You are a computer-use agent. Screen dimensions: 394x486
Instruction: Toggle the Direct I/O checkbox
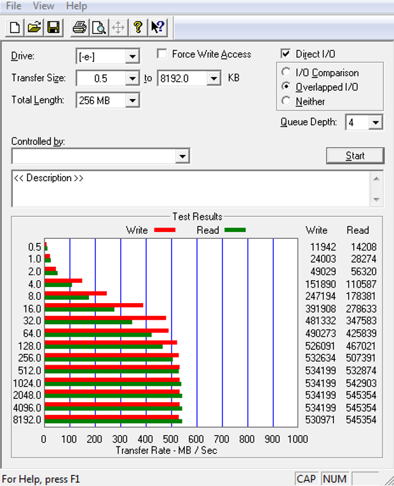click(285, 55)
